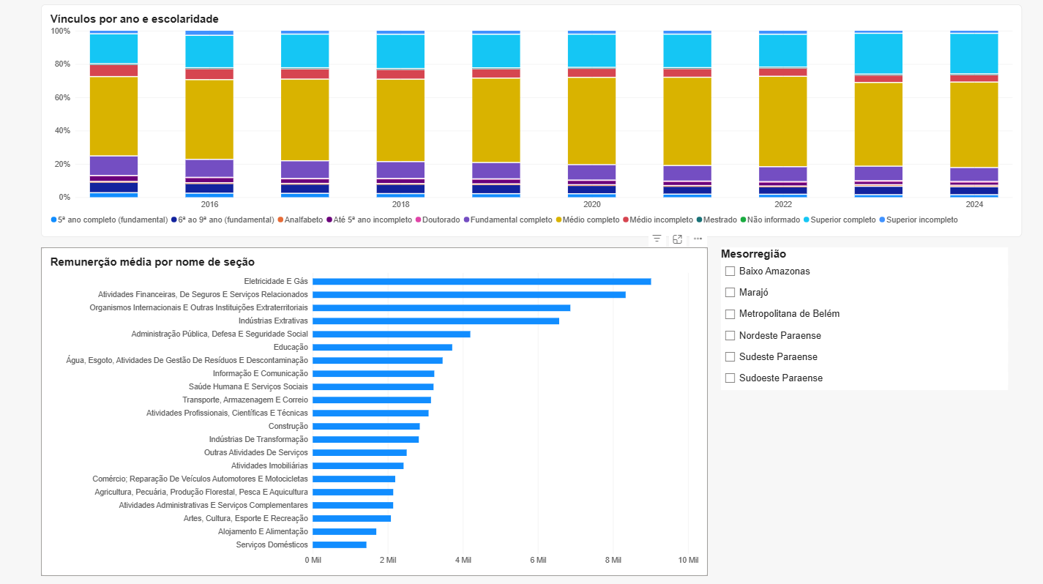Enable the Nordeste Paraense filter checkbox
The height and width of the screenshot is (584, 1043).
coord(730,335)
